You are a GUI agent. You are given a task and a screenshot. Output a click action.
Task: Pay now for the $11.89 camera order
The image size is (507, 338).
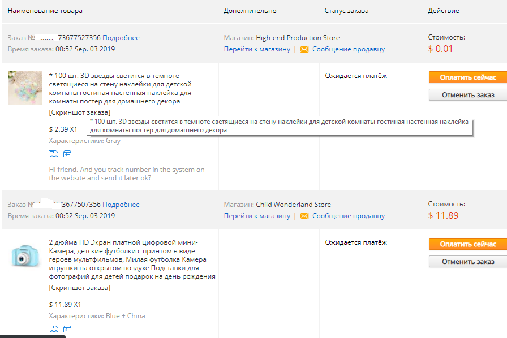tap(468, 244)
